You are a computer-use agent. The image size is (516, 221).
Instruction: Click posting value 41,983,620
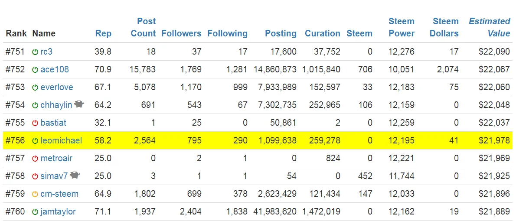tap(275, 212)
